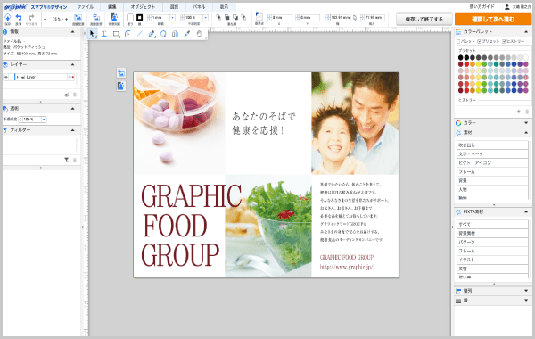
Task: Pick the yellow preset color swatch in second row
Action: point(478,64)
